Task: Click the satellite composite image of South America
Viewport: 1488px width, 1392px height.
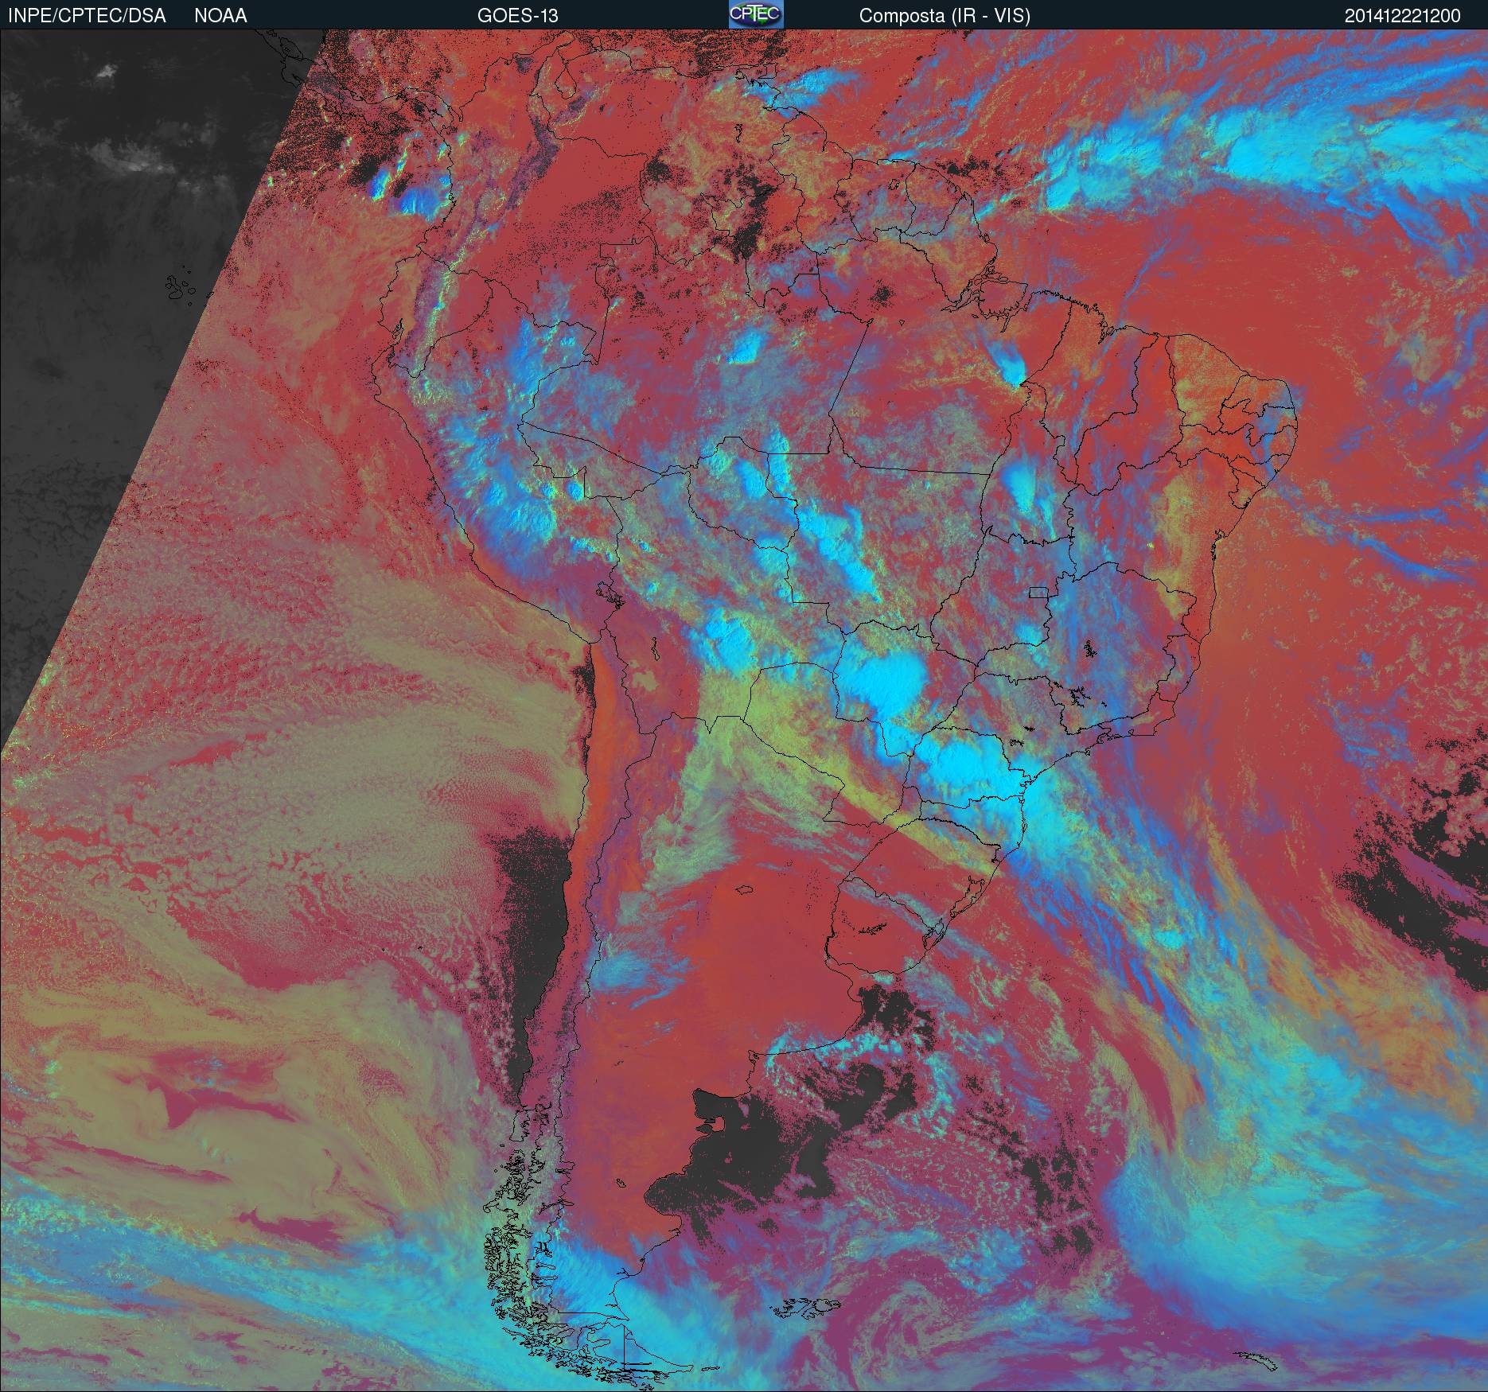Action: pos(744,710)
